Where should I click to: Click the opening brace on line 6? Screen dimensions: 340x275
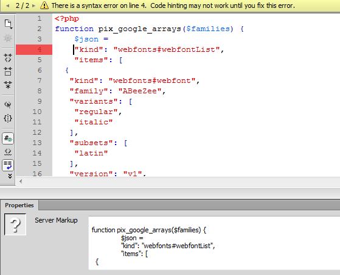click(x=67, y=70)
